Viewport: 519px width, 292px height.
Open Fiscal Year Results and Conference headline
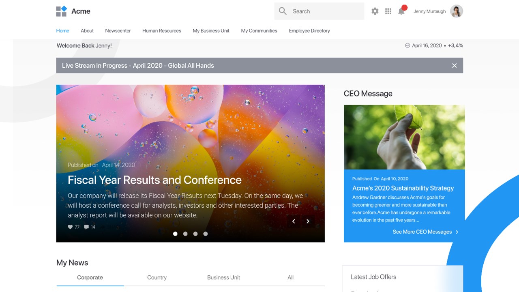pyautogui.click(x=154, y=180)
